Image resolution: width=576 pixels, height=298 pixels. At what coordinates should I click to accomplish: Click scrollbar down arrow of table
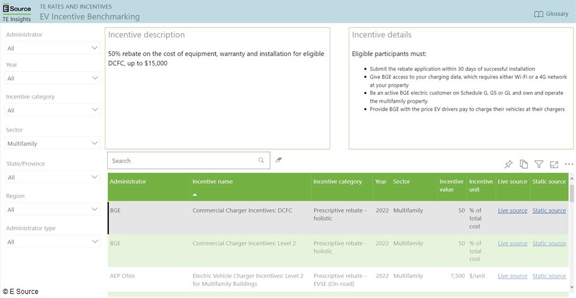pyautogui.click(x=571, y=288)
